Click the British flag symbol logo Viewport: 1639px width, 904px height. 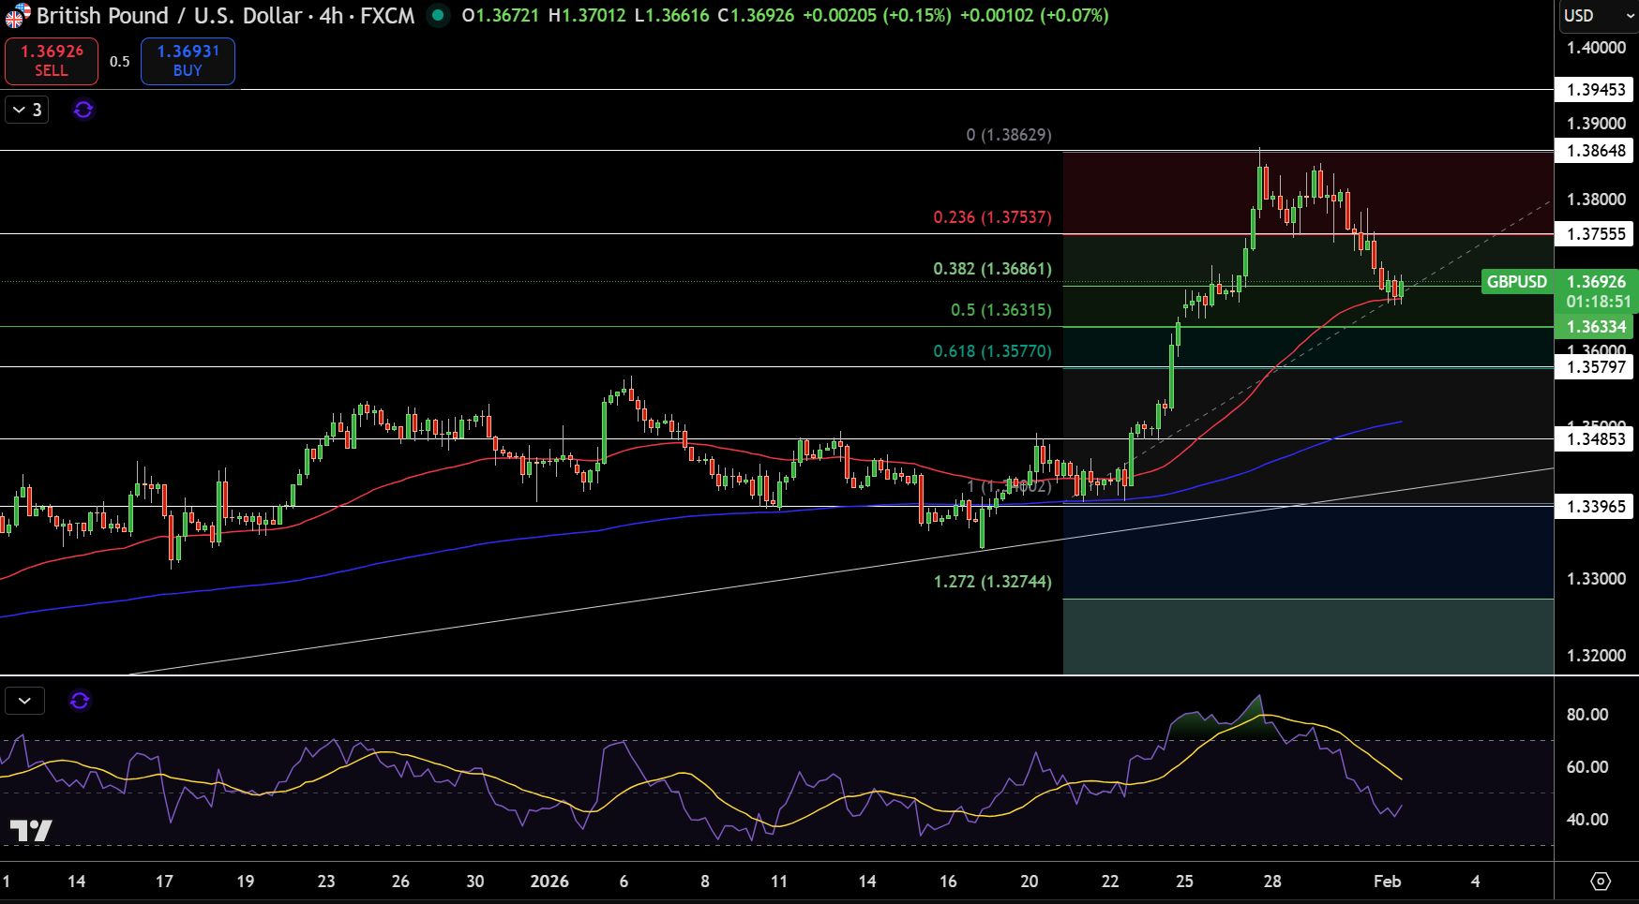click(x=16, y=16)
